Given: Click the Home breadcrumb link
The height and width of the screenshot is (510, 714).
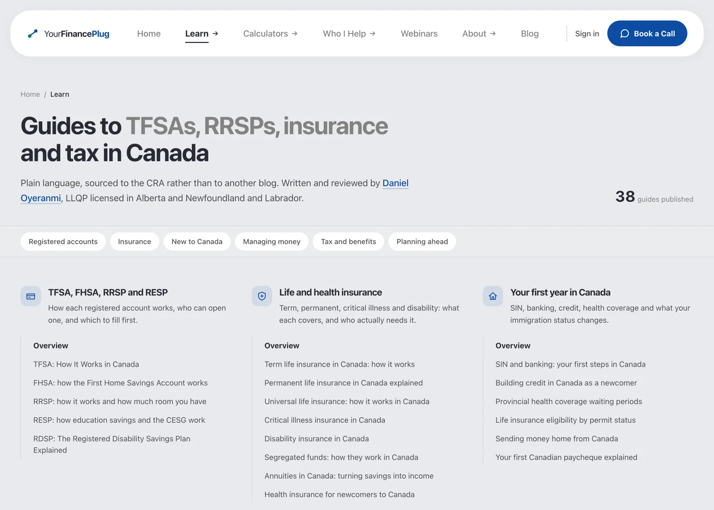Looking at the screenshot, I should 30,94.
